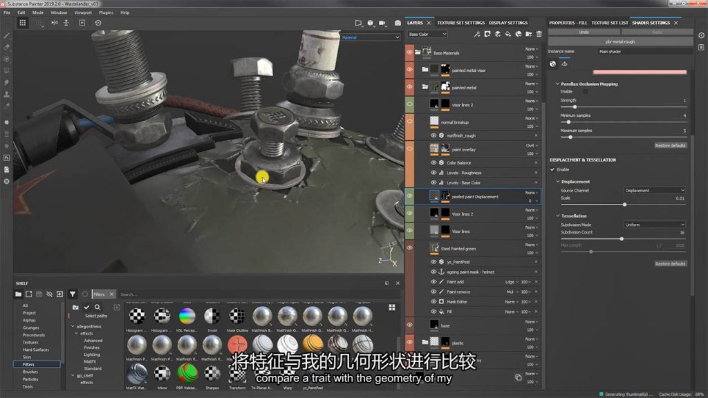
Task: Open the viewport camera video icon
Action: 382,23
